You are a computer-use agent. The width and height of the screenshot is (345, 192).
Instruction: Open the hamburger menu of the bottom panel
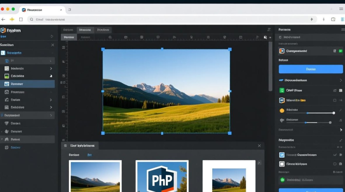click(65, 146)
